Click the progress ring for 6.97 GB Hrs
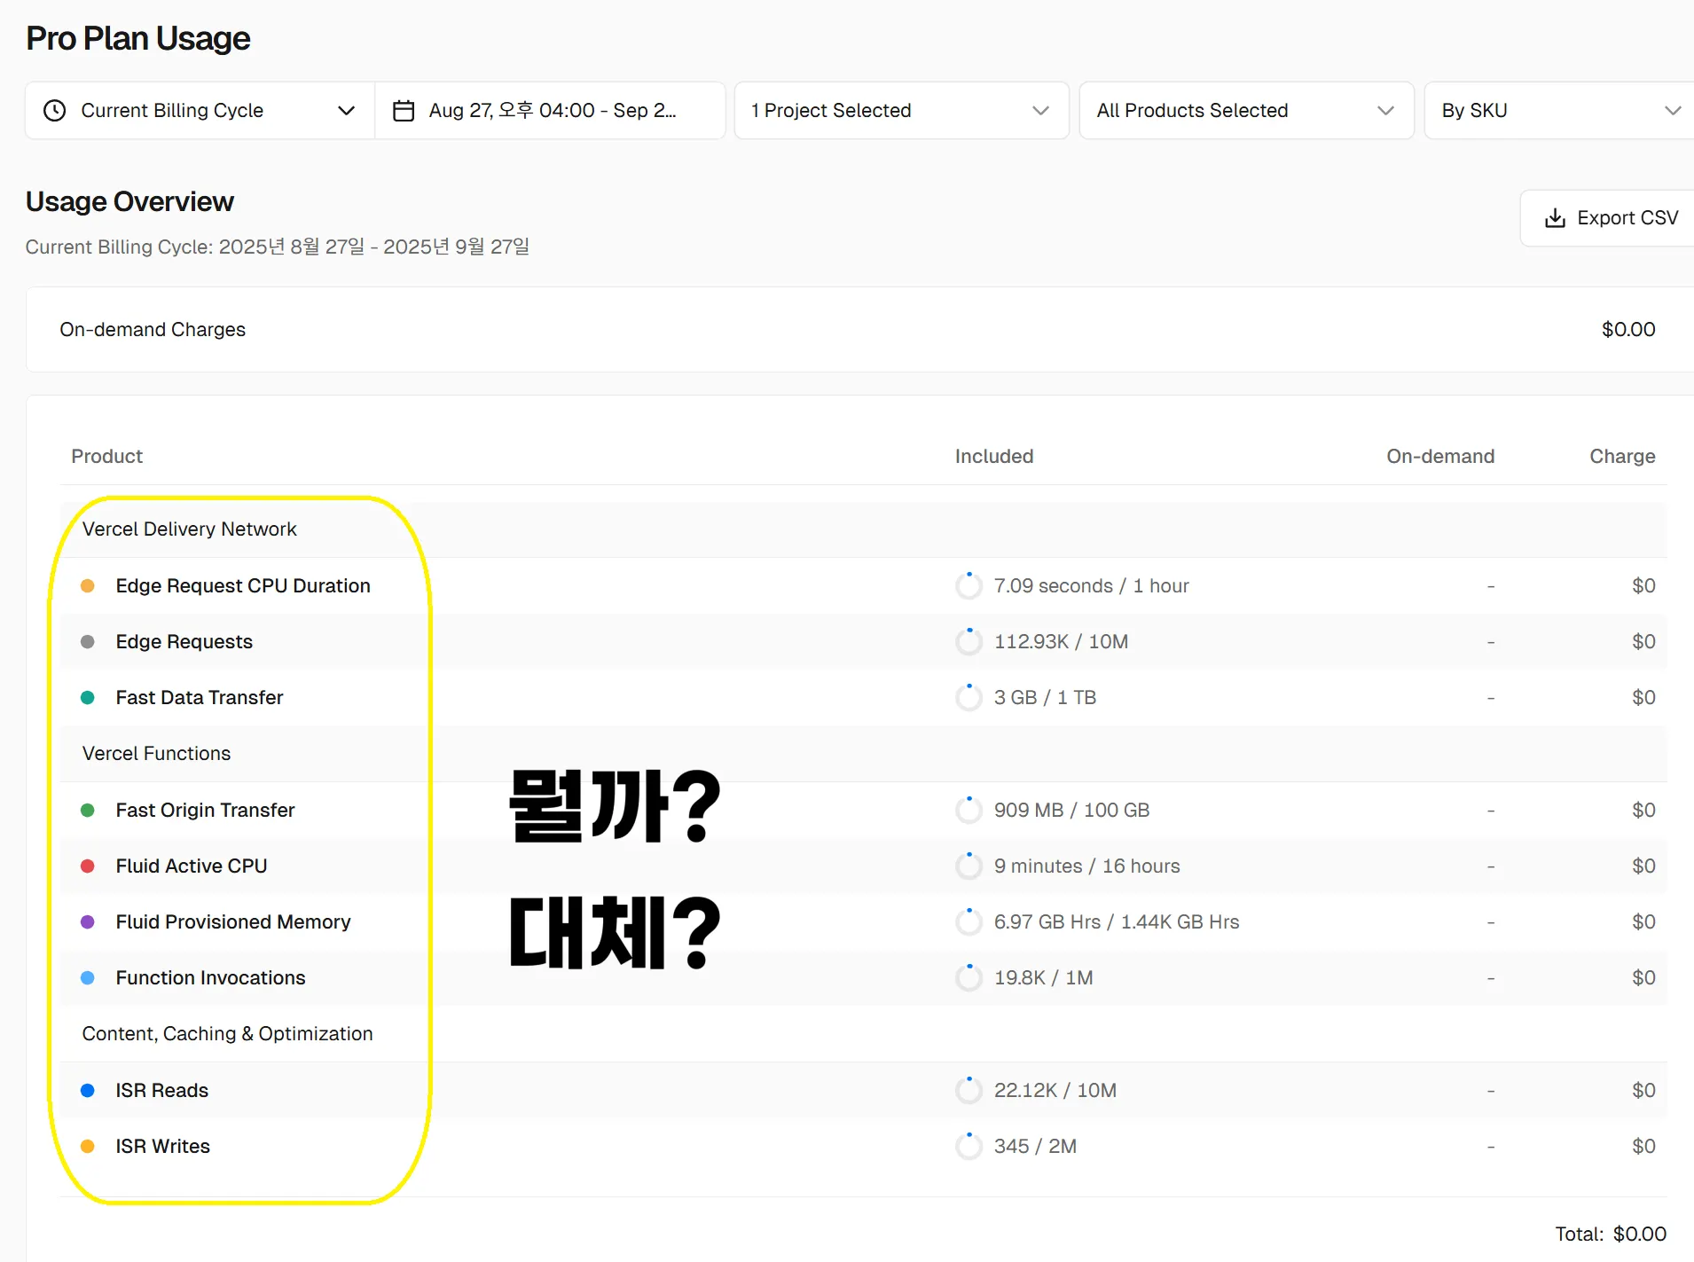The height and width of the screenshot is (1262, 1694). [x=969, y=922]
